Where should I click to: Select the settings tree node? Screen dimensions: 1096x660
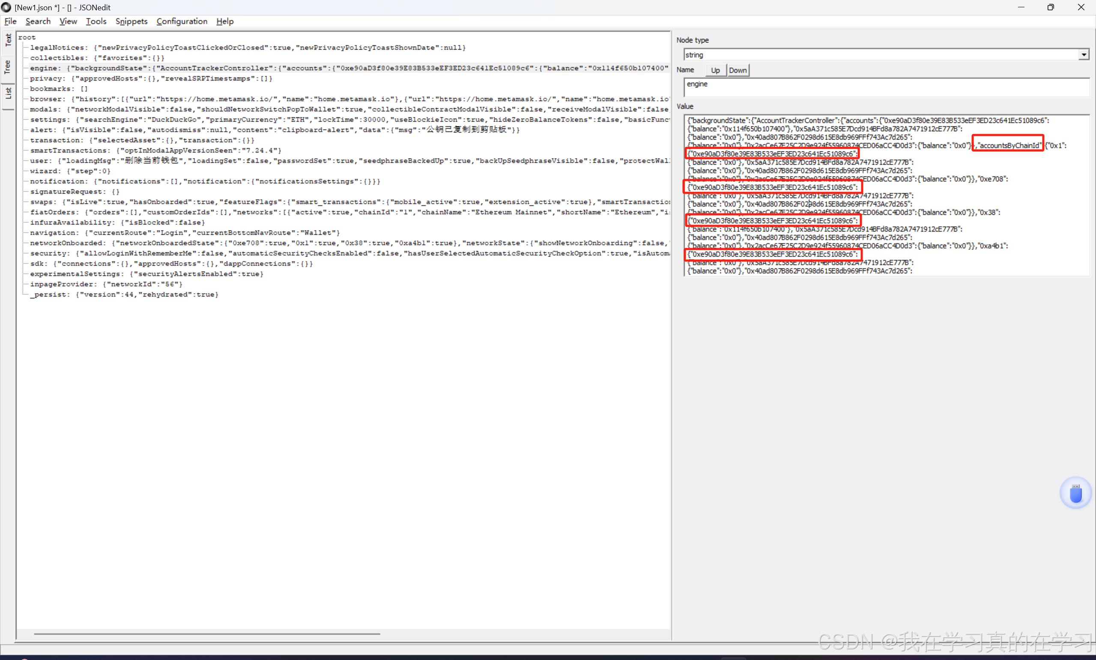tap(48, 120)
